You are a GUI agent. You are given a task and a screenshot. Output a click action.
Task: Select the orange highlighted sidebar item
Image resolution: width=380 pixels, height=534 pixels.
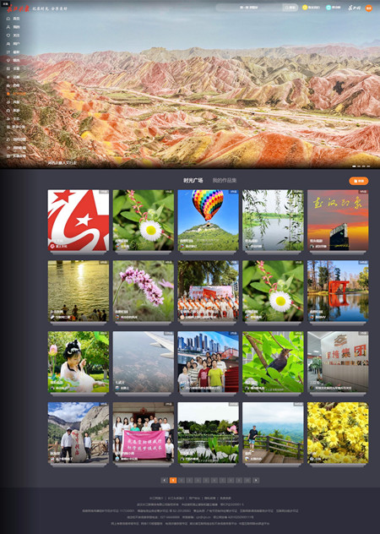coord(16,94)
